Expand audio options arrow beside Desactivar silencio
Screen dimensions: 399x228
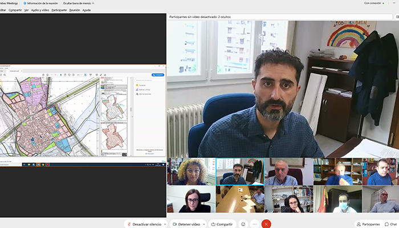(x=165, y=224)
